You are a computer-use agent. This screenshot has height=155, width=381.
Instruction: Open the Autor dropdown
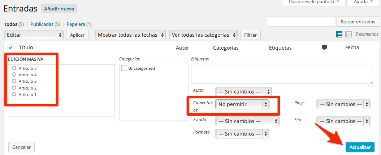click(244, 92)
